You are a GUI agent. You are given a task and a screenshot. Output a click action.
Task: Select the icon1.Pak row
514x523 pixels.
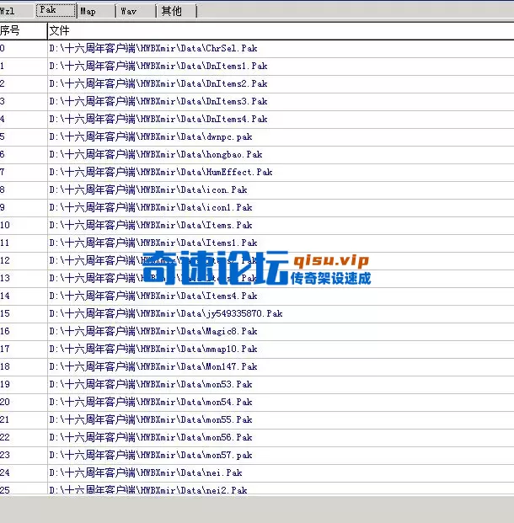pyautogui.click(x=257, y=208)
